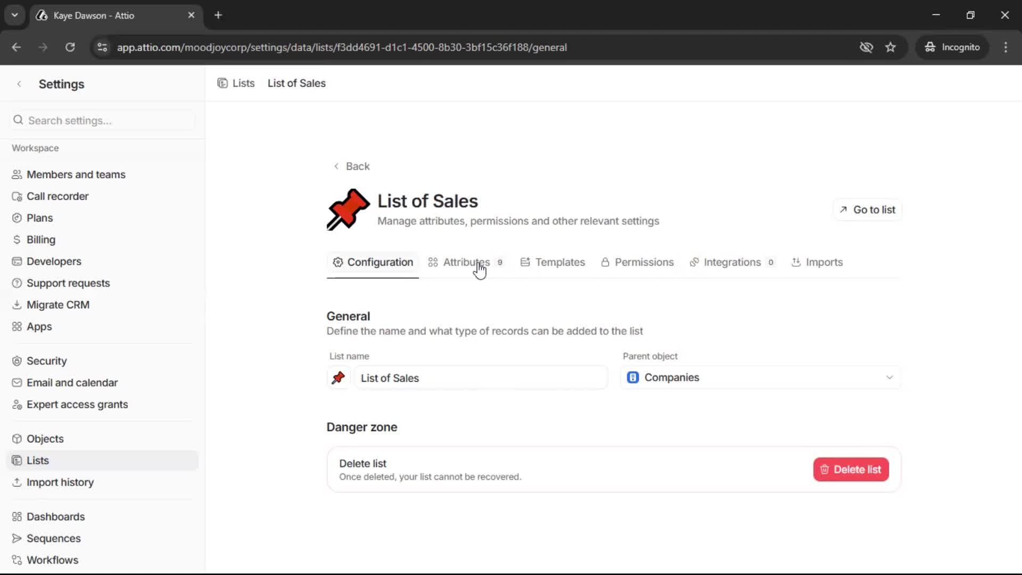Bookmark this page using the star icon
This screenshot has width=1022, height=575.
(x=891, y=47)
